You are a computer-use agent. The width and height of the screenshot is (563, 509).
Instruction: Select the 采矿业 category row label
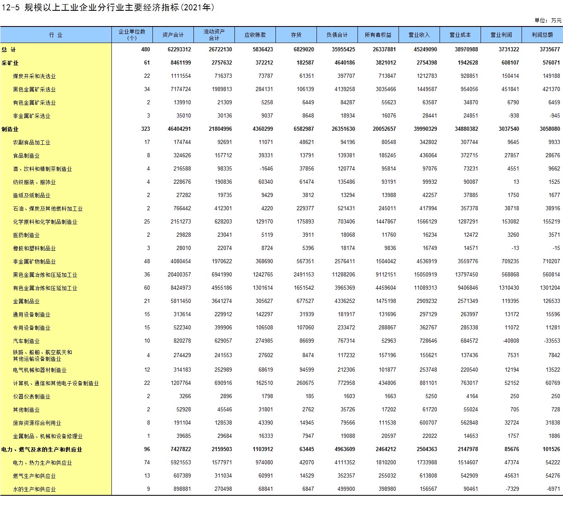coord(10,63)
